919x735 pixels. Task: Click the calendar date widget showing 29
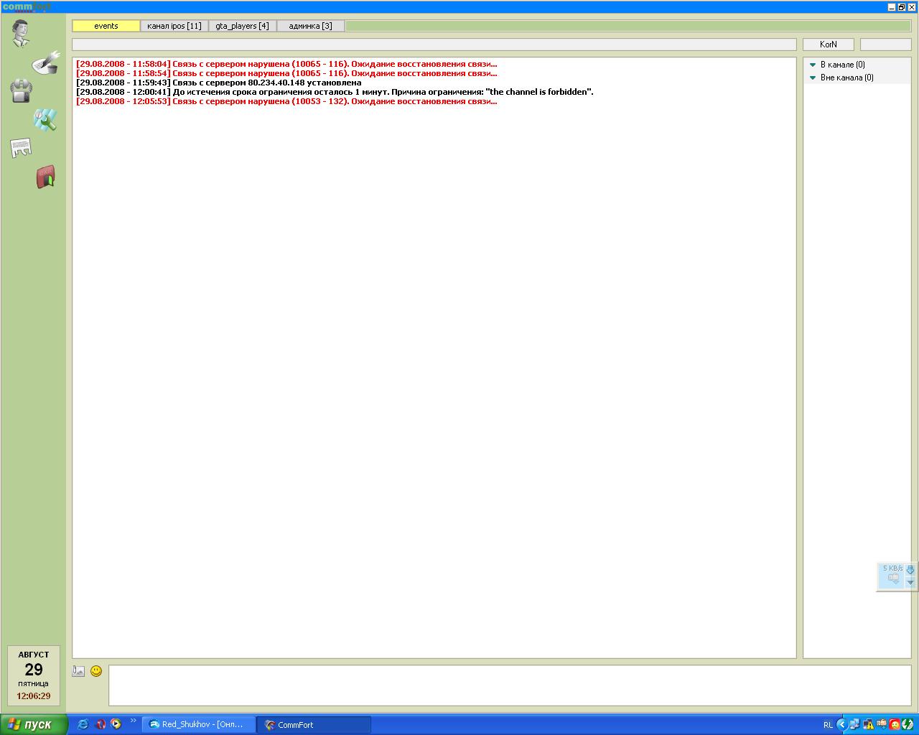[x=34, y=675]
